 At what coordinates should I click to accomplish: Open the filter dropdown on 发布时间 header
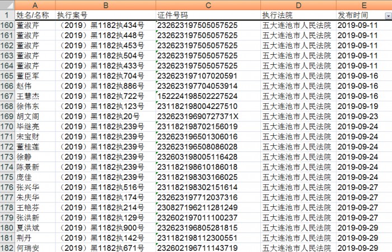pyautogui.click(x=388, y=16)
